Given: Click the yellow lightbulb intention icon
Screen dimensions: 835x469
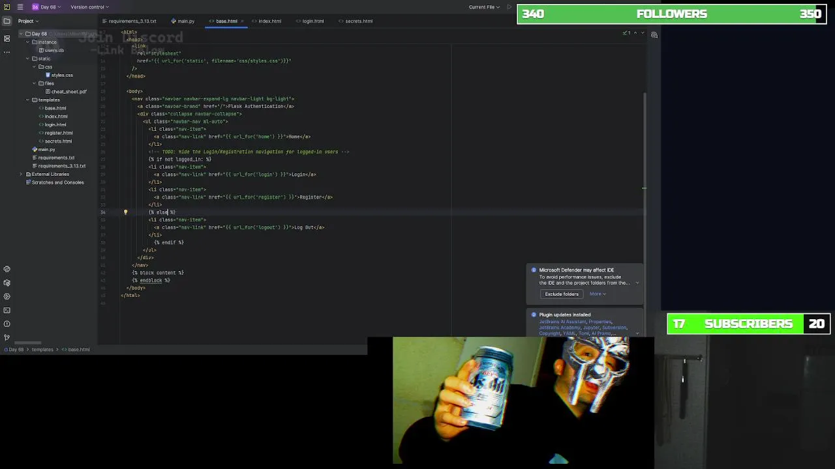Looking at the screenshot, I should [125, 212].
